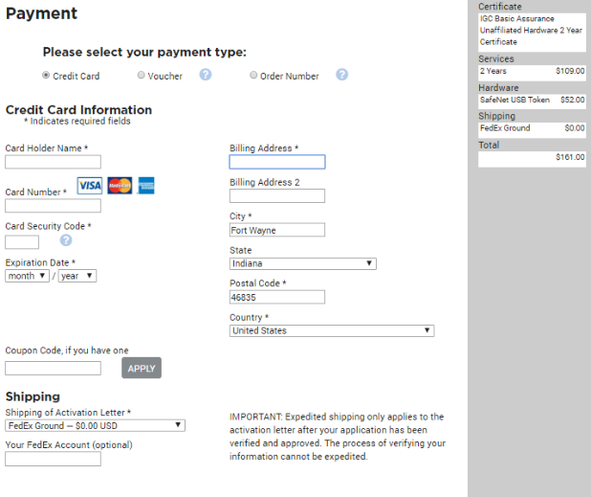Focus the Card Holder Name field
The height and width of the screenshot is (497, 591).
pyautogui.click(x=53, y=162)
